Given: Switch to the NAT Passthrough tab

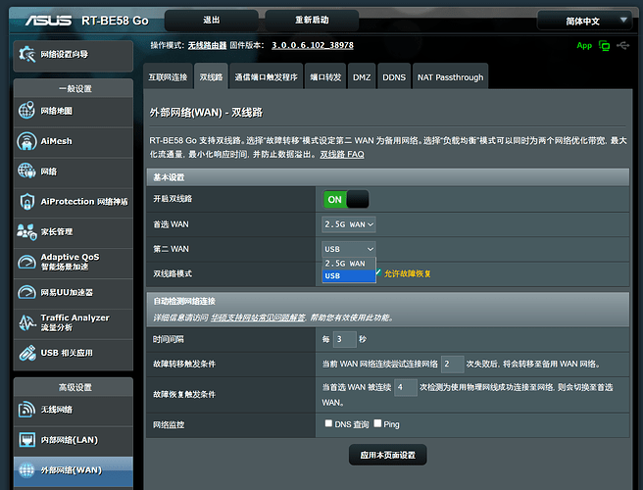Looking at the screenshot, I should [450, 77].
